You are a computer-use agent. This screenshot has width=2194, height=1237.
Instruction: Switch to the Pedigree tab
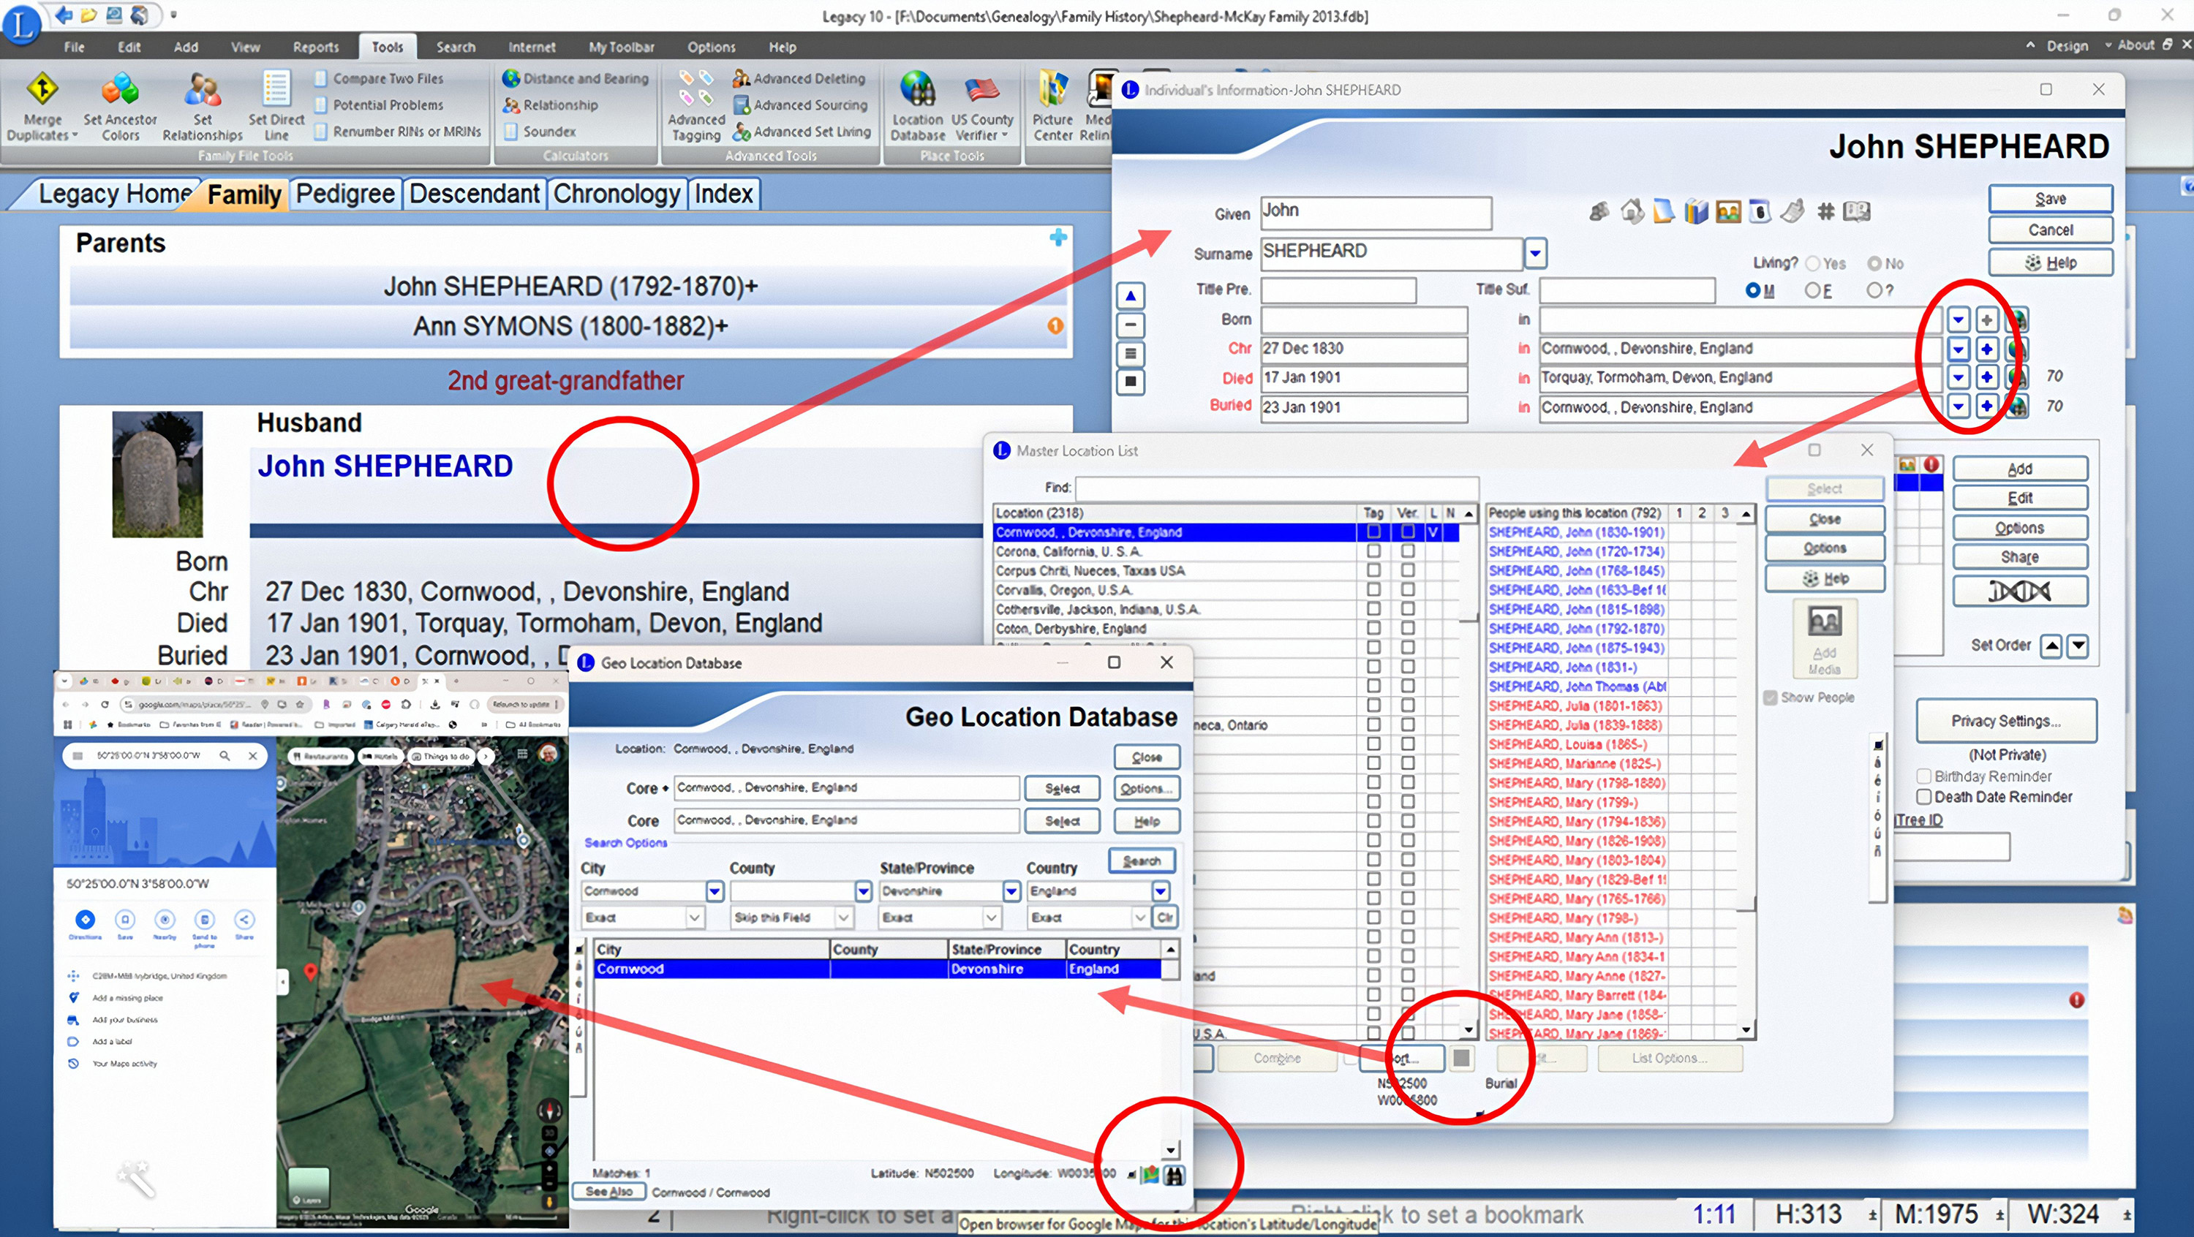pos(345,194)
